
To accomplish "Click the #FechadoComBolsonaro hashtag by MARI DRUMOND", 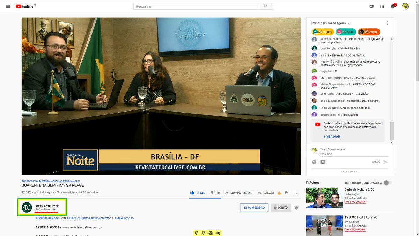I will (x=359, y=78).
